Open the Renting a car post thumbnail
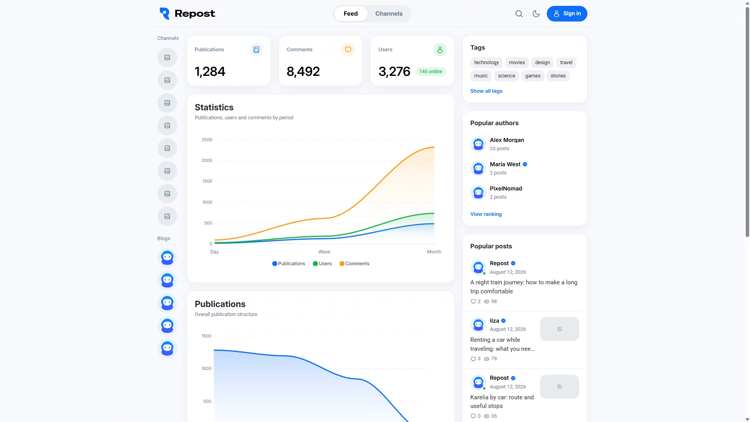The width and height of the screenshot is (750, 422). coord(559,329)
